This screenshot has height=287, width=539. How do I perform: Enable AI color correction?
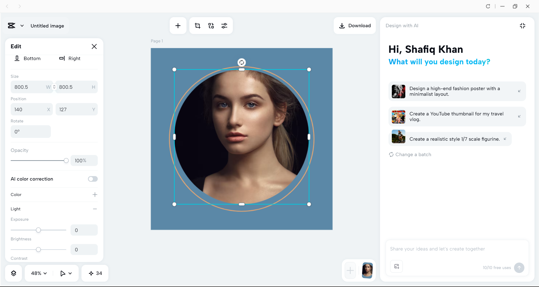(x=93, y=179)
